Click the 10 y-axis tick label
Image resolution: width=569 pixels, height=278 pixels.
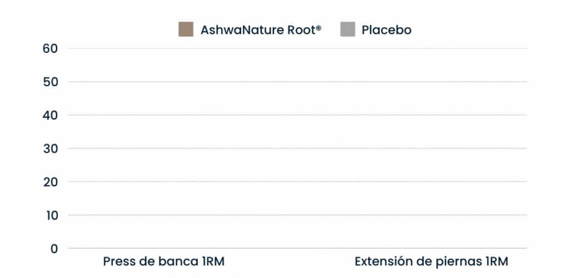pos(50,215)
